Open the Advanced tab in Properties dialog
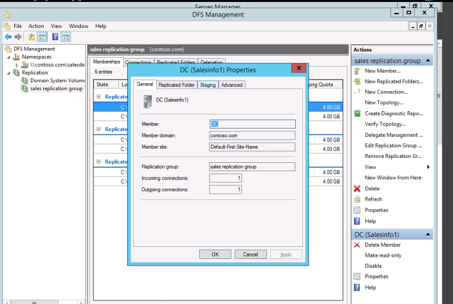Viewport: 453px width, 304px height. (x=232, y=85)
